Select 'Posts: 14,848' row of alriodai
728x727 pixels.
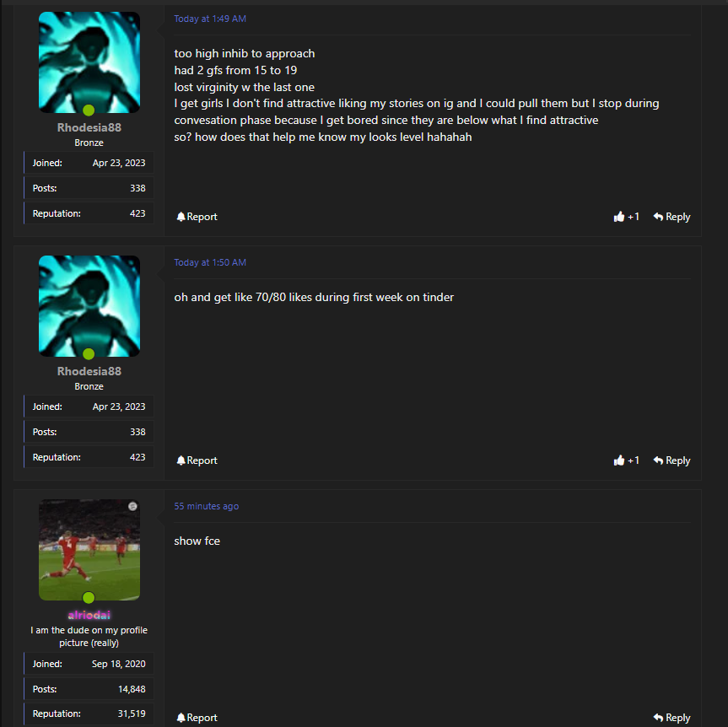[x=89, y=689]
